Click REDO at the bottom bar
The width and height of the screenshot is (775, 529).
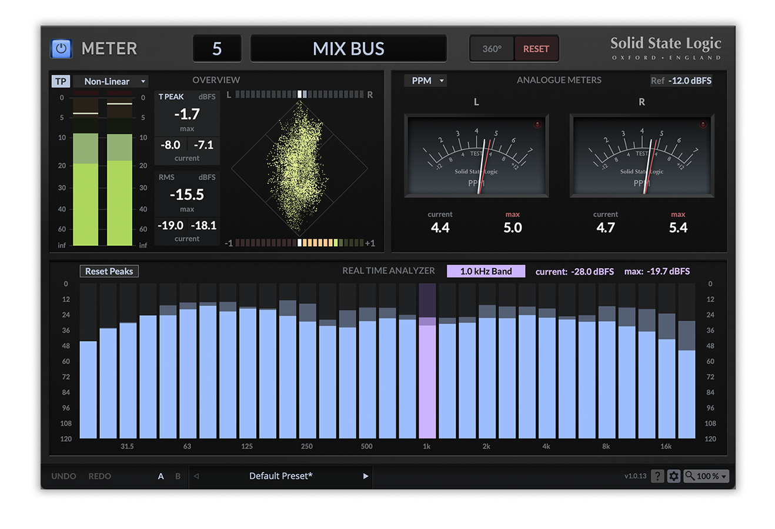click(x=99, y=476)
